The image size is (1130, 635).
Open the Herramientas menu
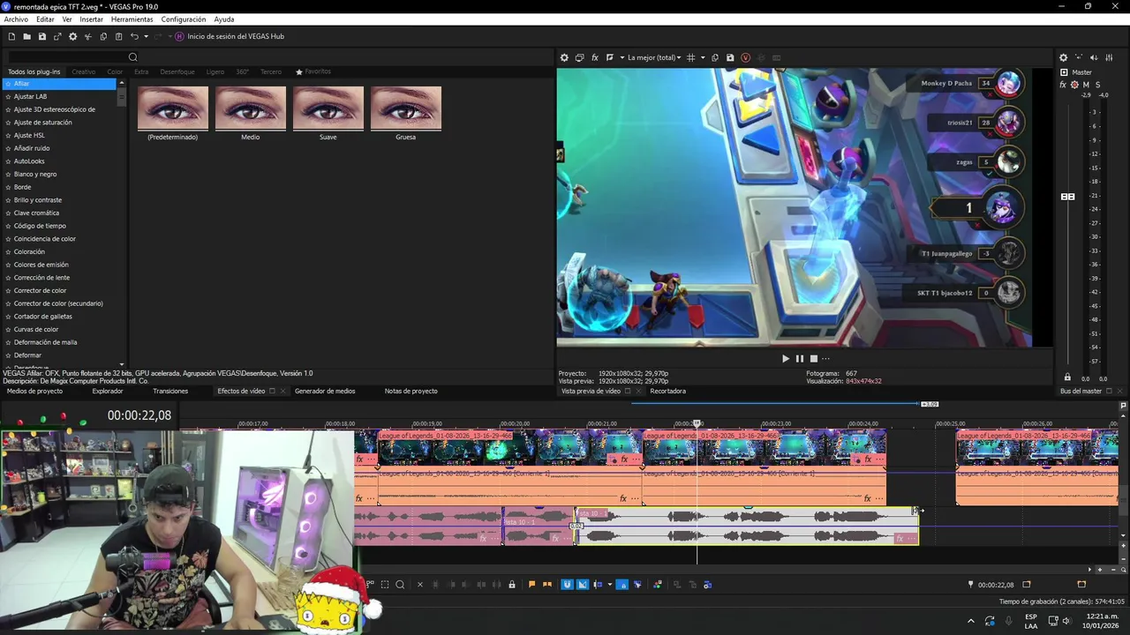tap(132, 19)
